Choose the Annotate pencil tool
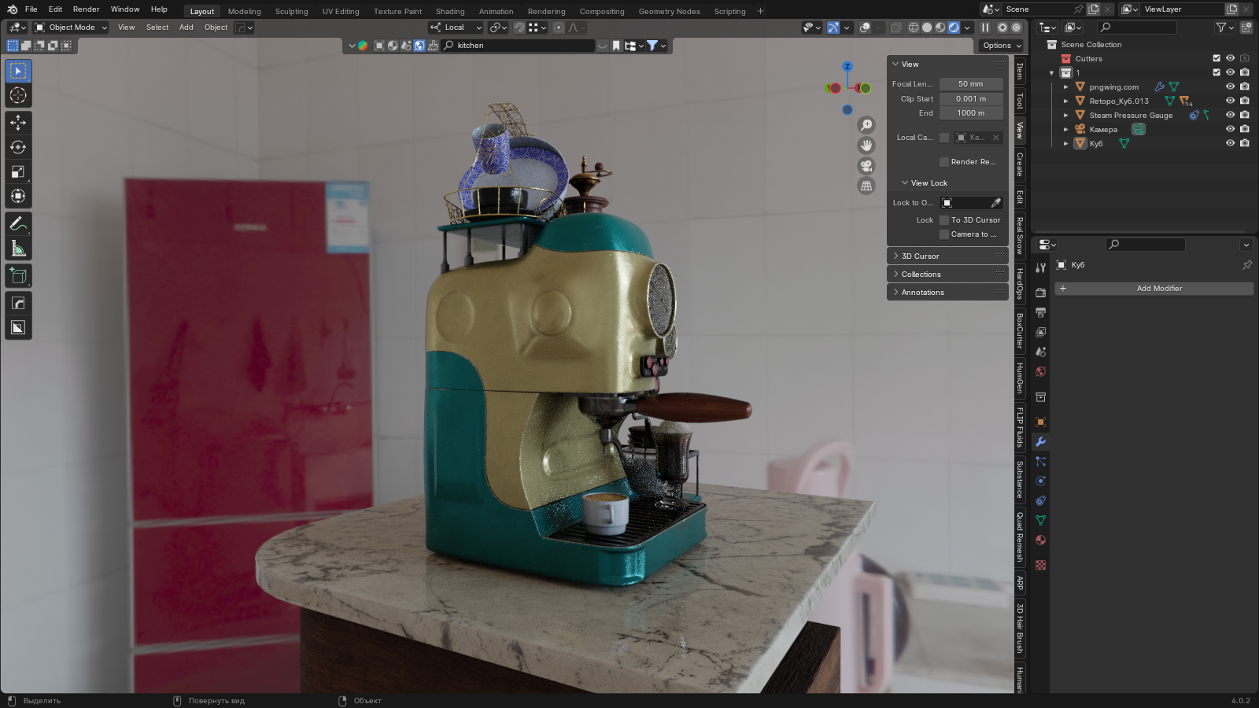The width and height of the screenshot is (1259, 708). pyautogui.click(x=18, y=224)
